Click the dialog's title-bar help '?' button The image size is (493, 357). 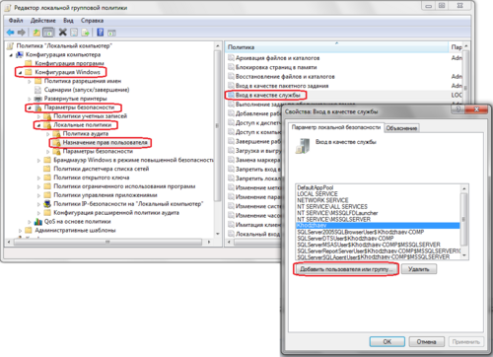click(x=458, y=109)
